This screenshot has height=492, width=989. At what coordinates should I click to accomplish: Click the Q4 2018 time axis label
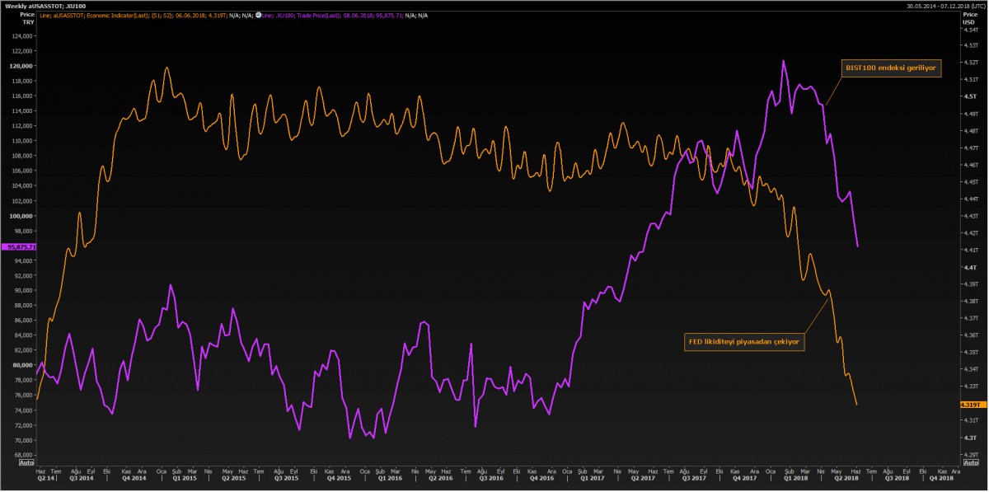pyautogui.click(x=941, y=477)
